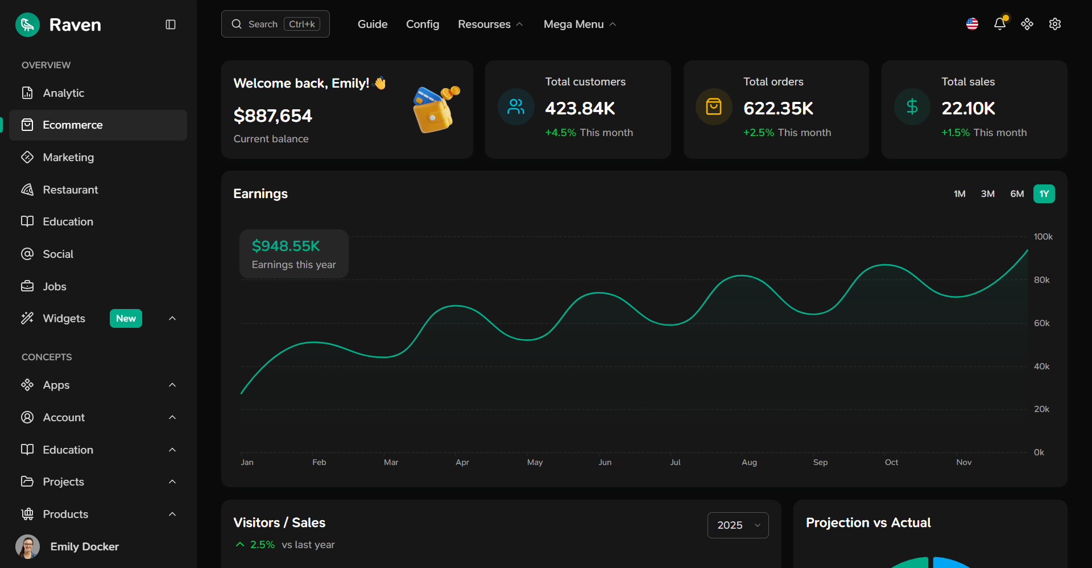Screen dimensions: 1092x568
Task: Click the Raven brand name
Action: click(75, 24)
